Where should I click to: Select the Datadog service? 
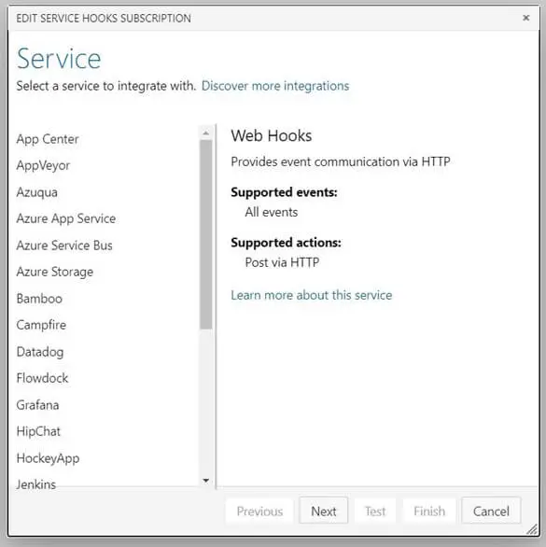[x=40, y=352]
